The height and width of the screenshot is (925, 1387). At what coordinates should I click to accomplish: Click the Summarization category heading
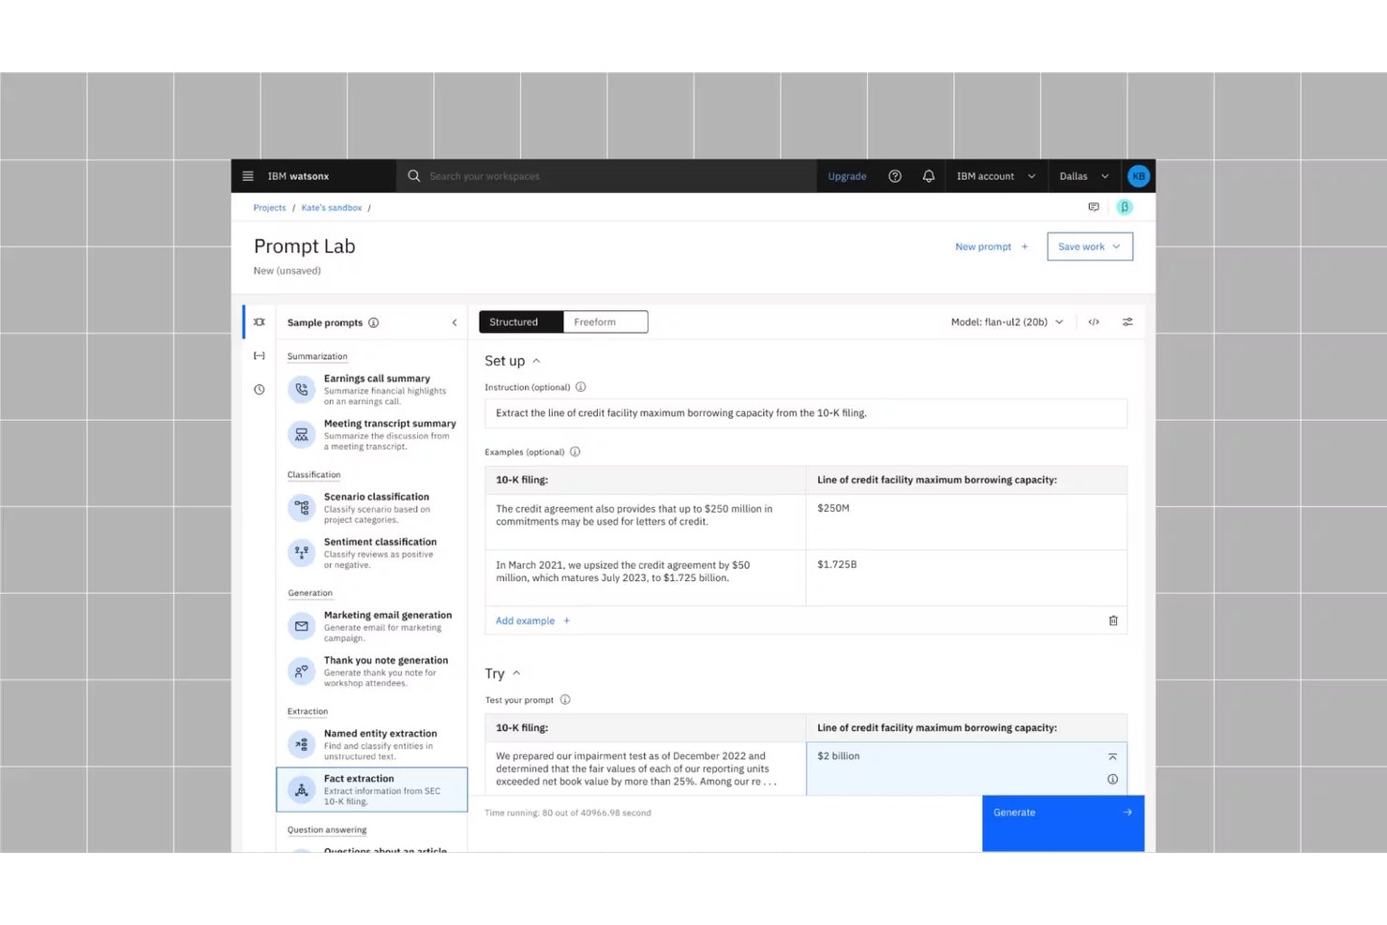pyautogui.click(x=317, y=356)
